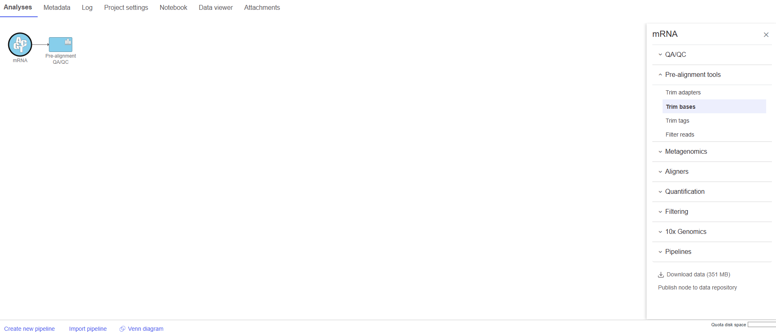776x332 pixels.
Task: Switch to the Metadata tab
Action: (x=57, y=8)
